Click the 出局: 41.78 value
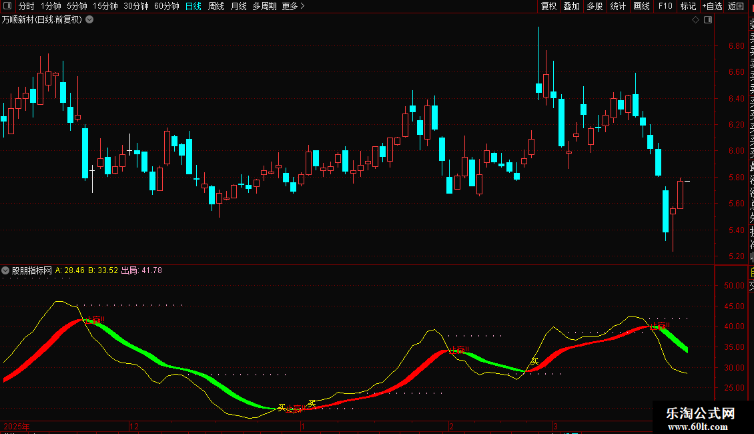 coord(141,270)
